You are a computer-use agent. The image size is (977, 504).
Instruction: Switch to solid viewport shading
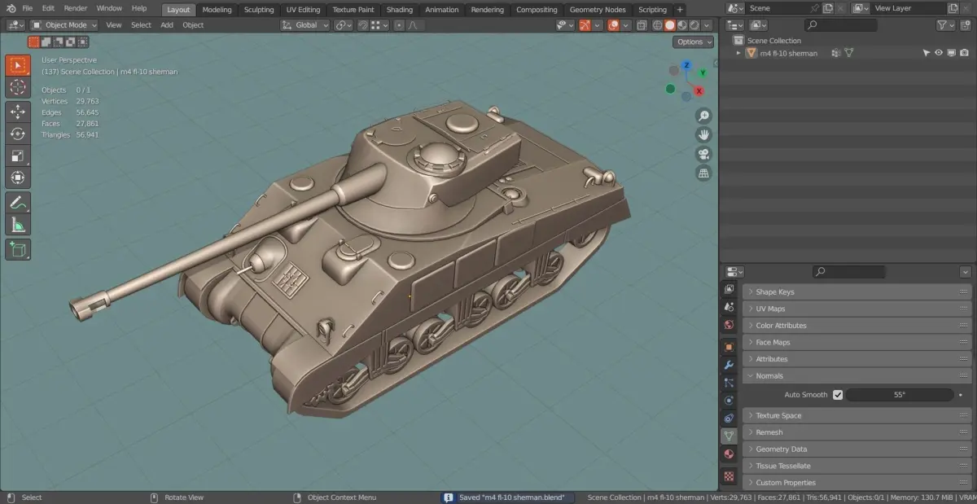pos(670,25)
